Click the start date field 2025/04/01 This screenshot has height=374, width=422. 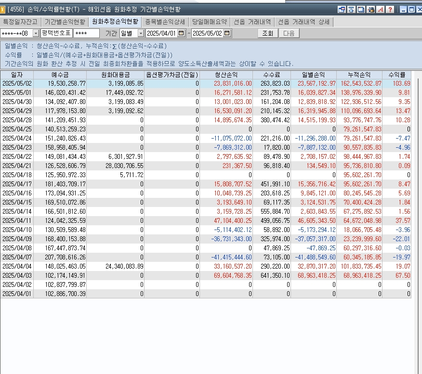coord(162,33)
